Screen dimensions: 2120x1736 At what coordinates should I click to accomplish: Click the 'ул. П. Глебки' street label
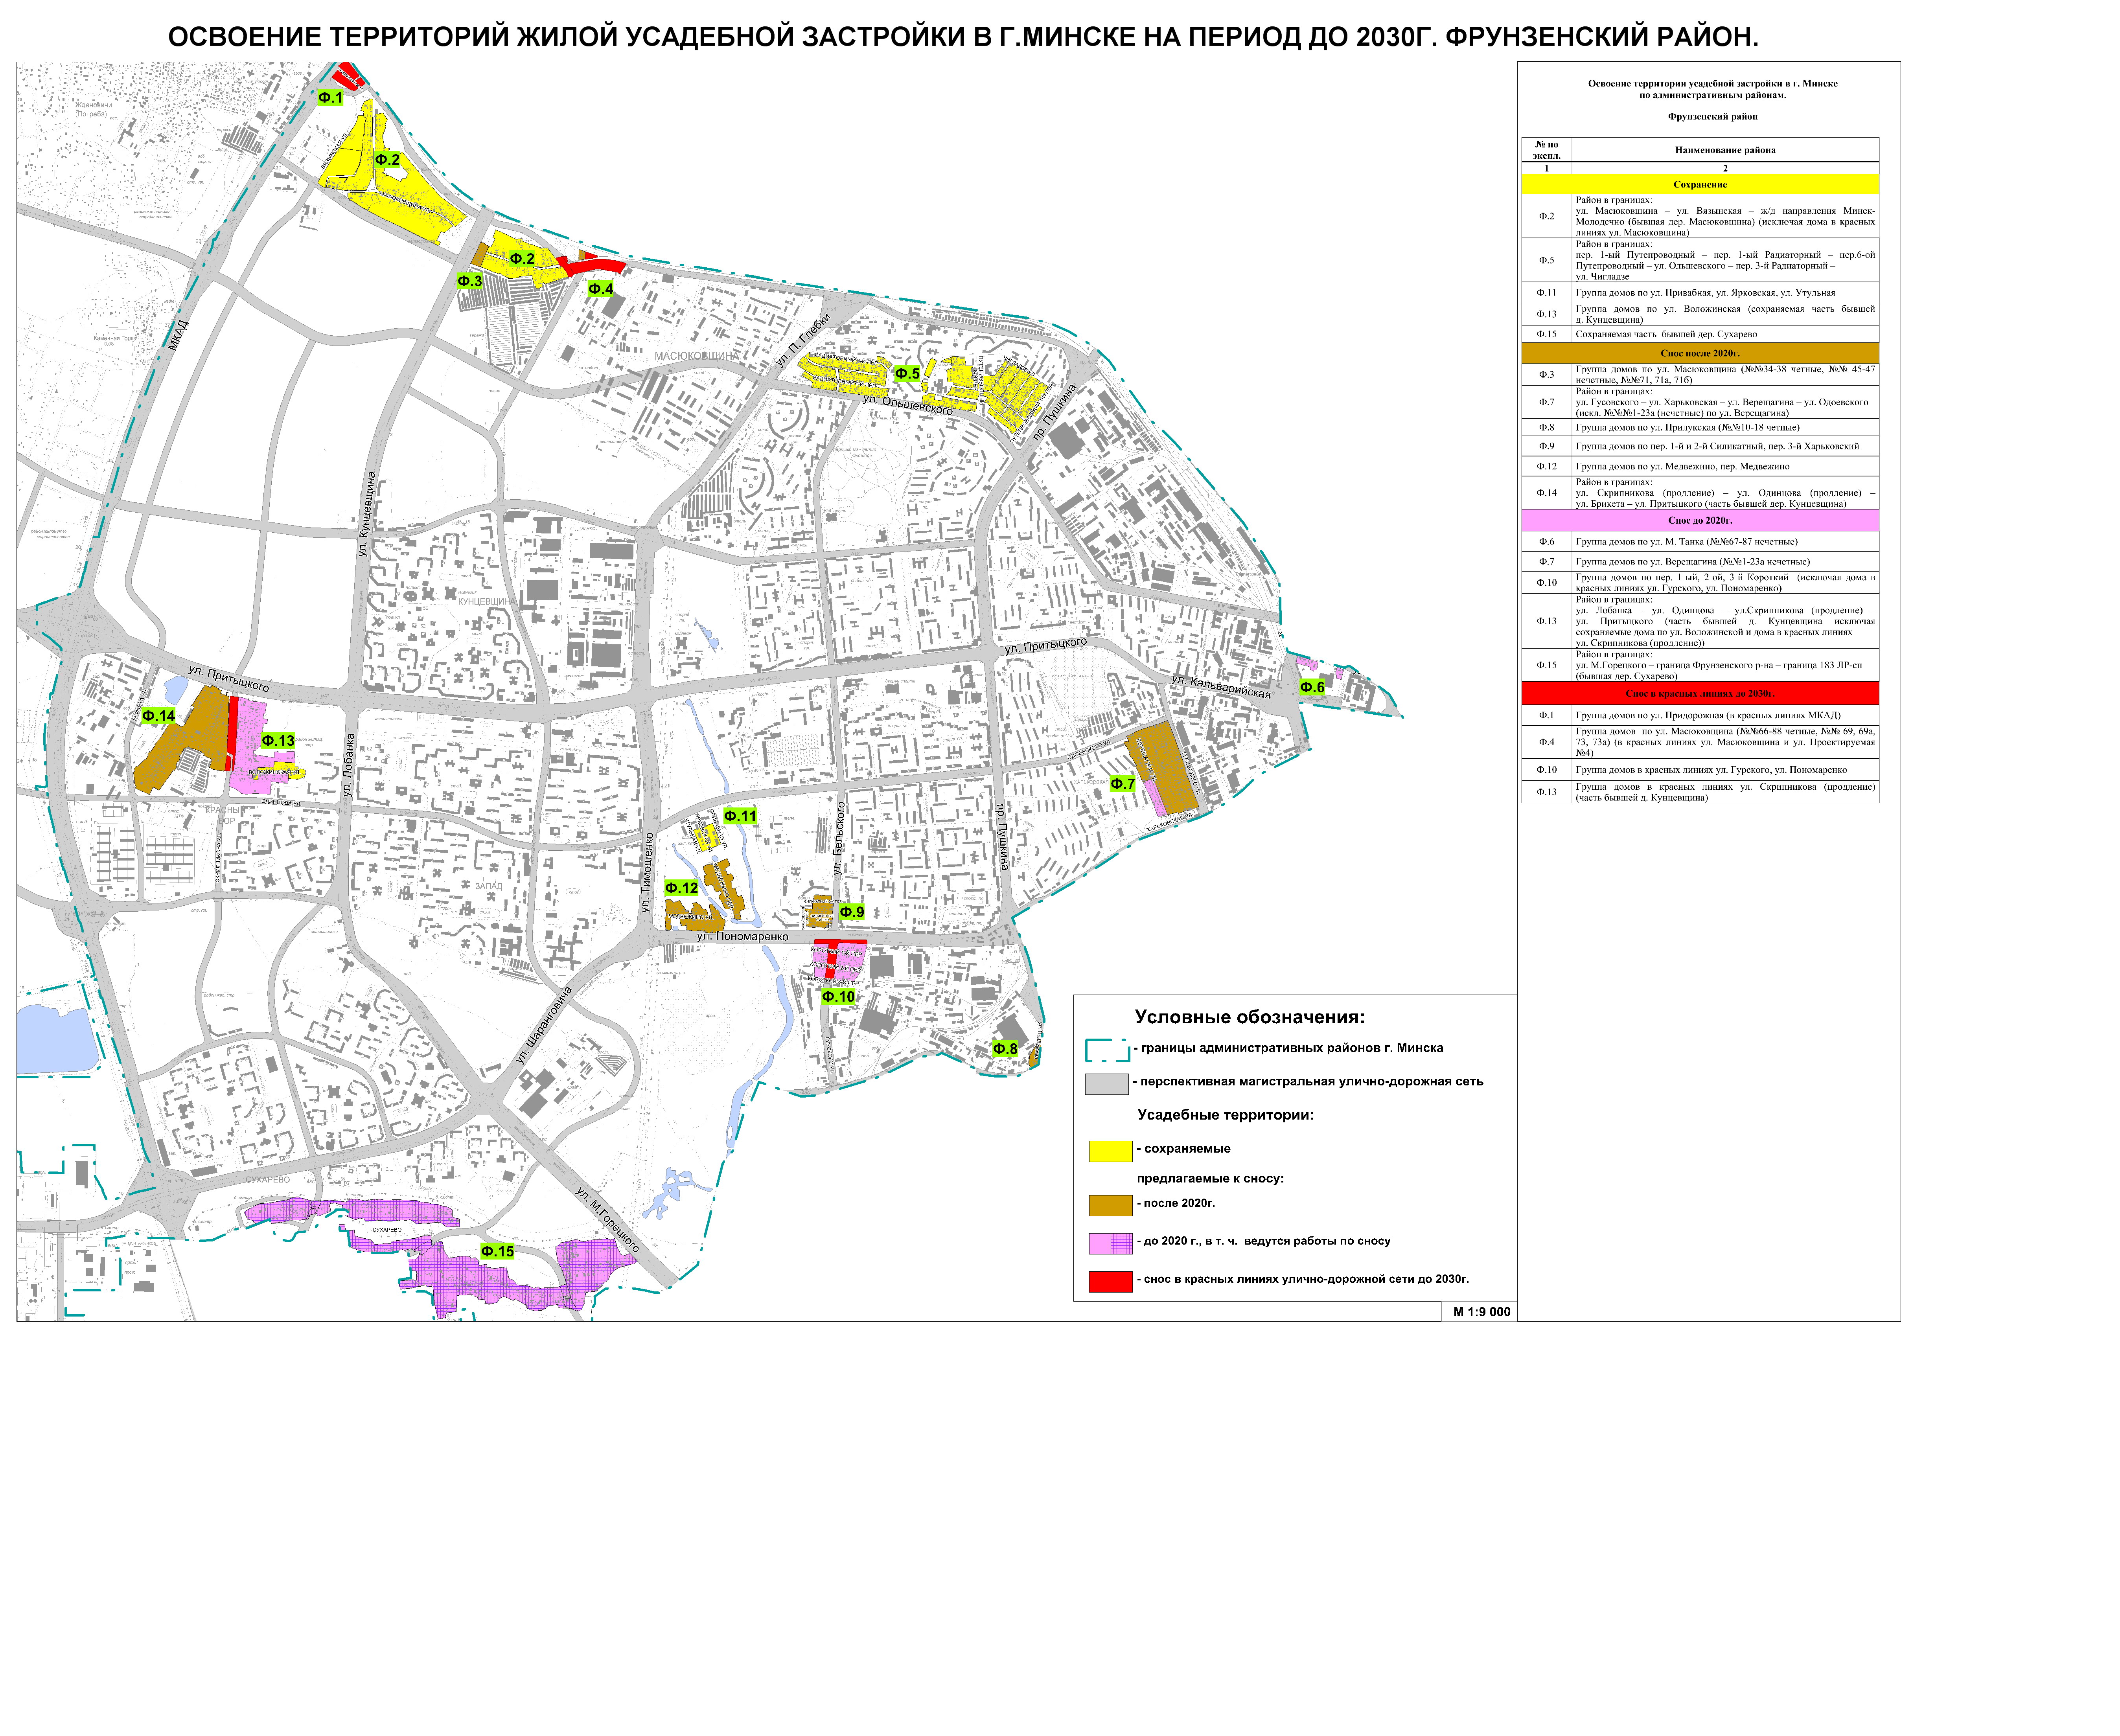[x=804, y=340]
